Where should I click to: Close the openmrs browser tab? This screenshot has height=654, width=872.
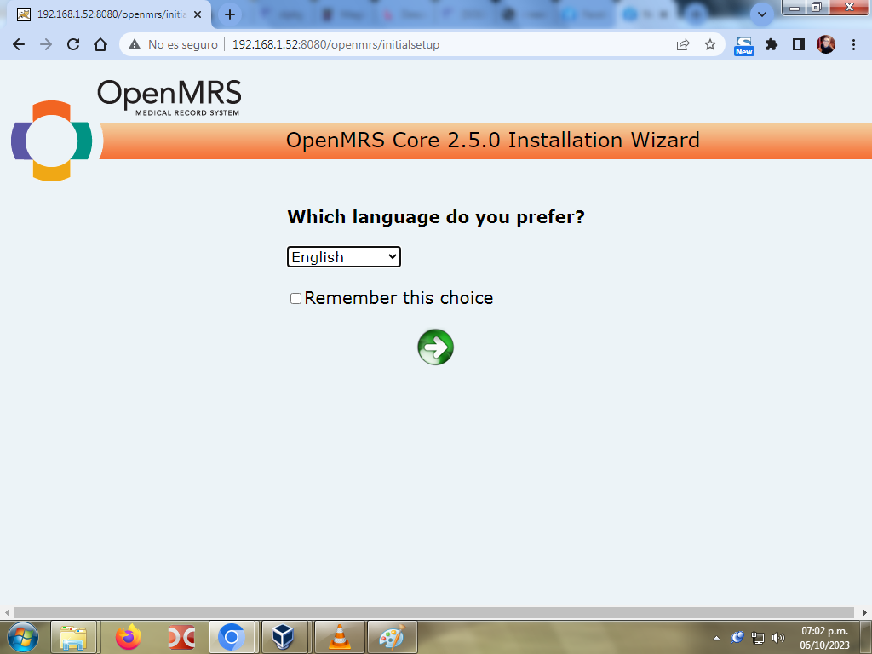[x=198, y=15]
